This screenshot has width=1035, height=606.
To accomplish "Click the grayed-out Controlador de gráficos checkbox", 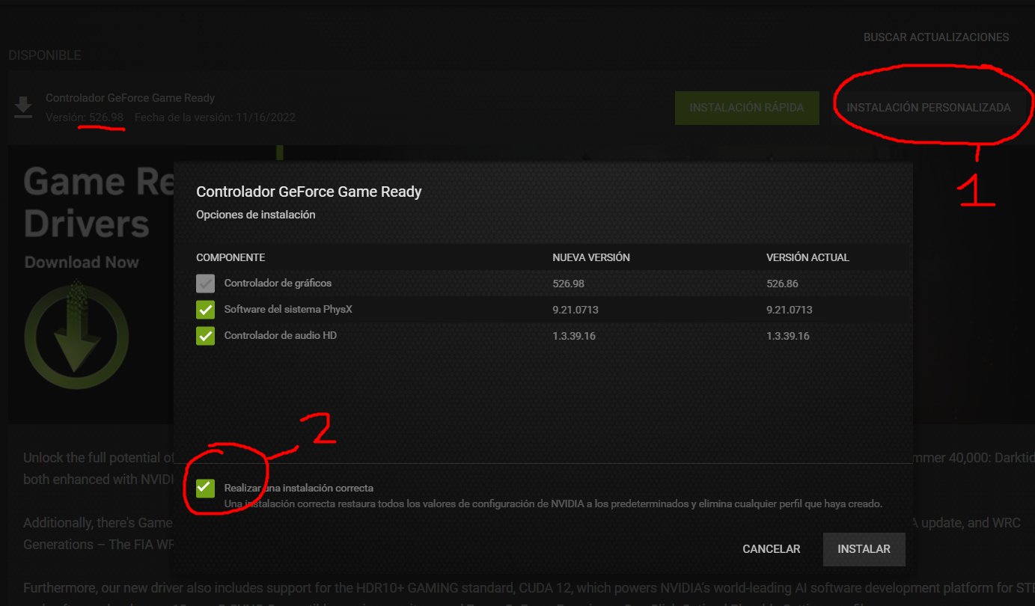I will coord(205,283).
